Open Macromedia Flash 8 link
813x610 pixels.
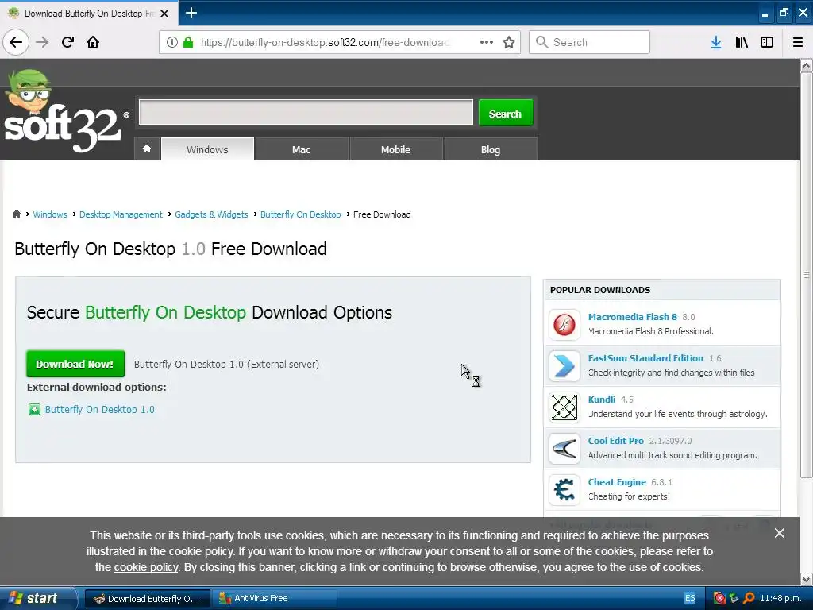[x=633, y=317]
